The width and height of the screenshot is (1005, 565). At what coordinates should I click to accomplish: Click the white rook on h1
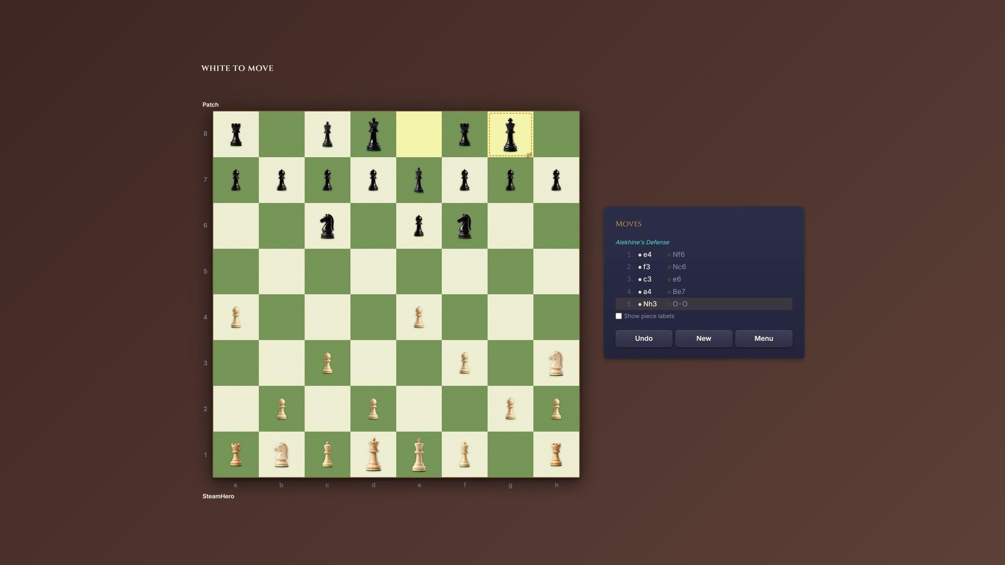tap(556, 455)
